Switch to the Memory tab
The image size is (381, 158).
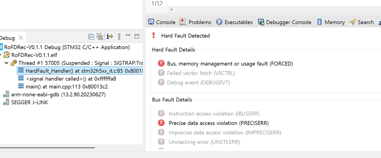click(331, 22)
